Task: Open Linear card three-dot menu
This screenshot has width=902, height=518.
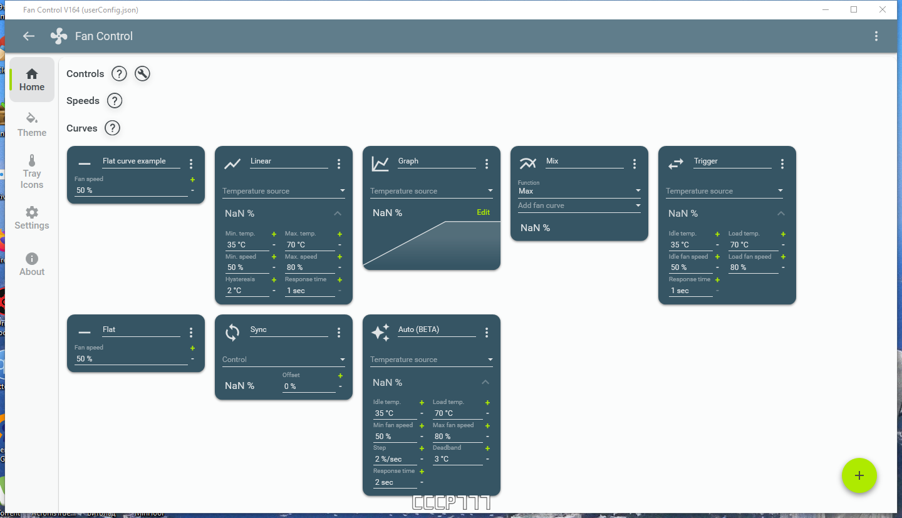Action: pos(339,164)
